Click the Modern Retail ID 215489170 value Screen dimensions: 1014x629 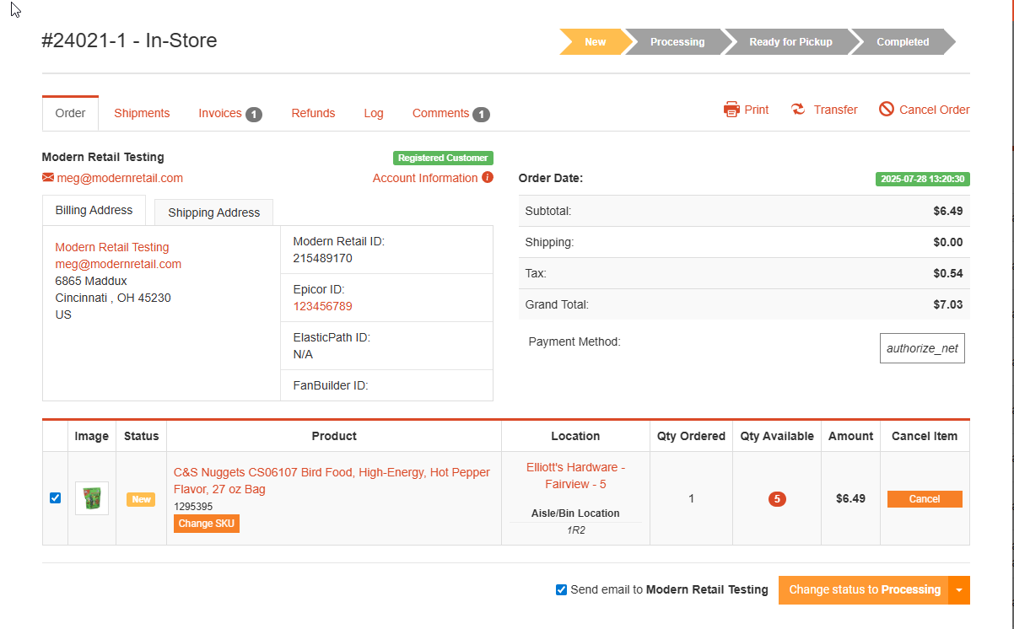[322, 258]
